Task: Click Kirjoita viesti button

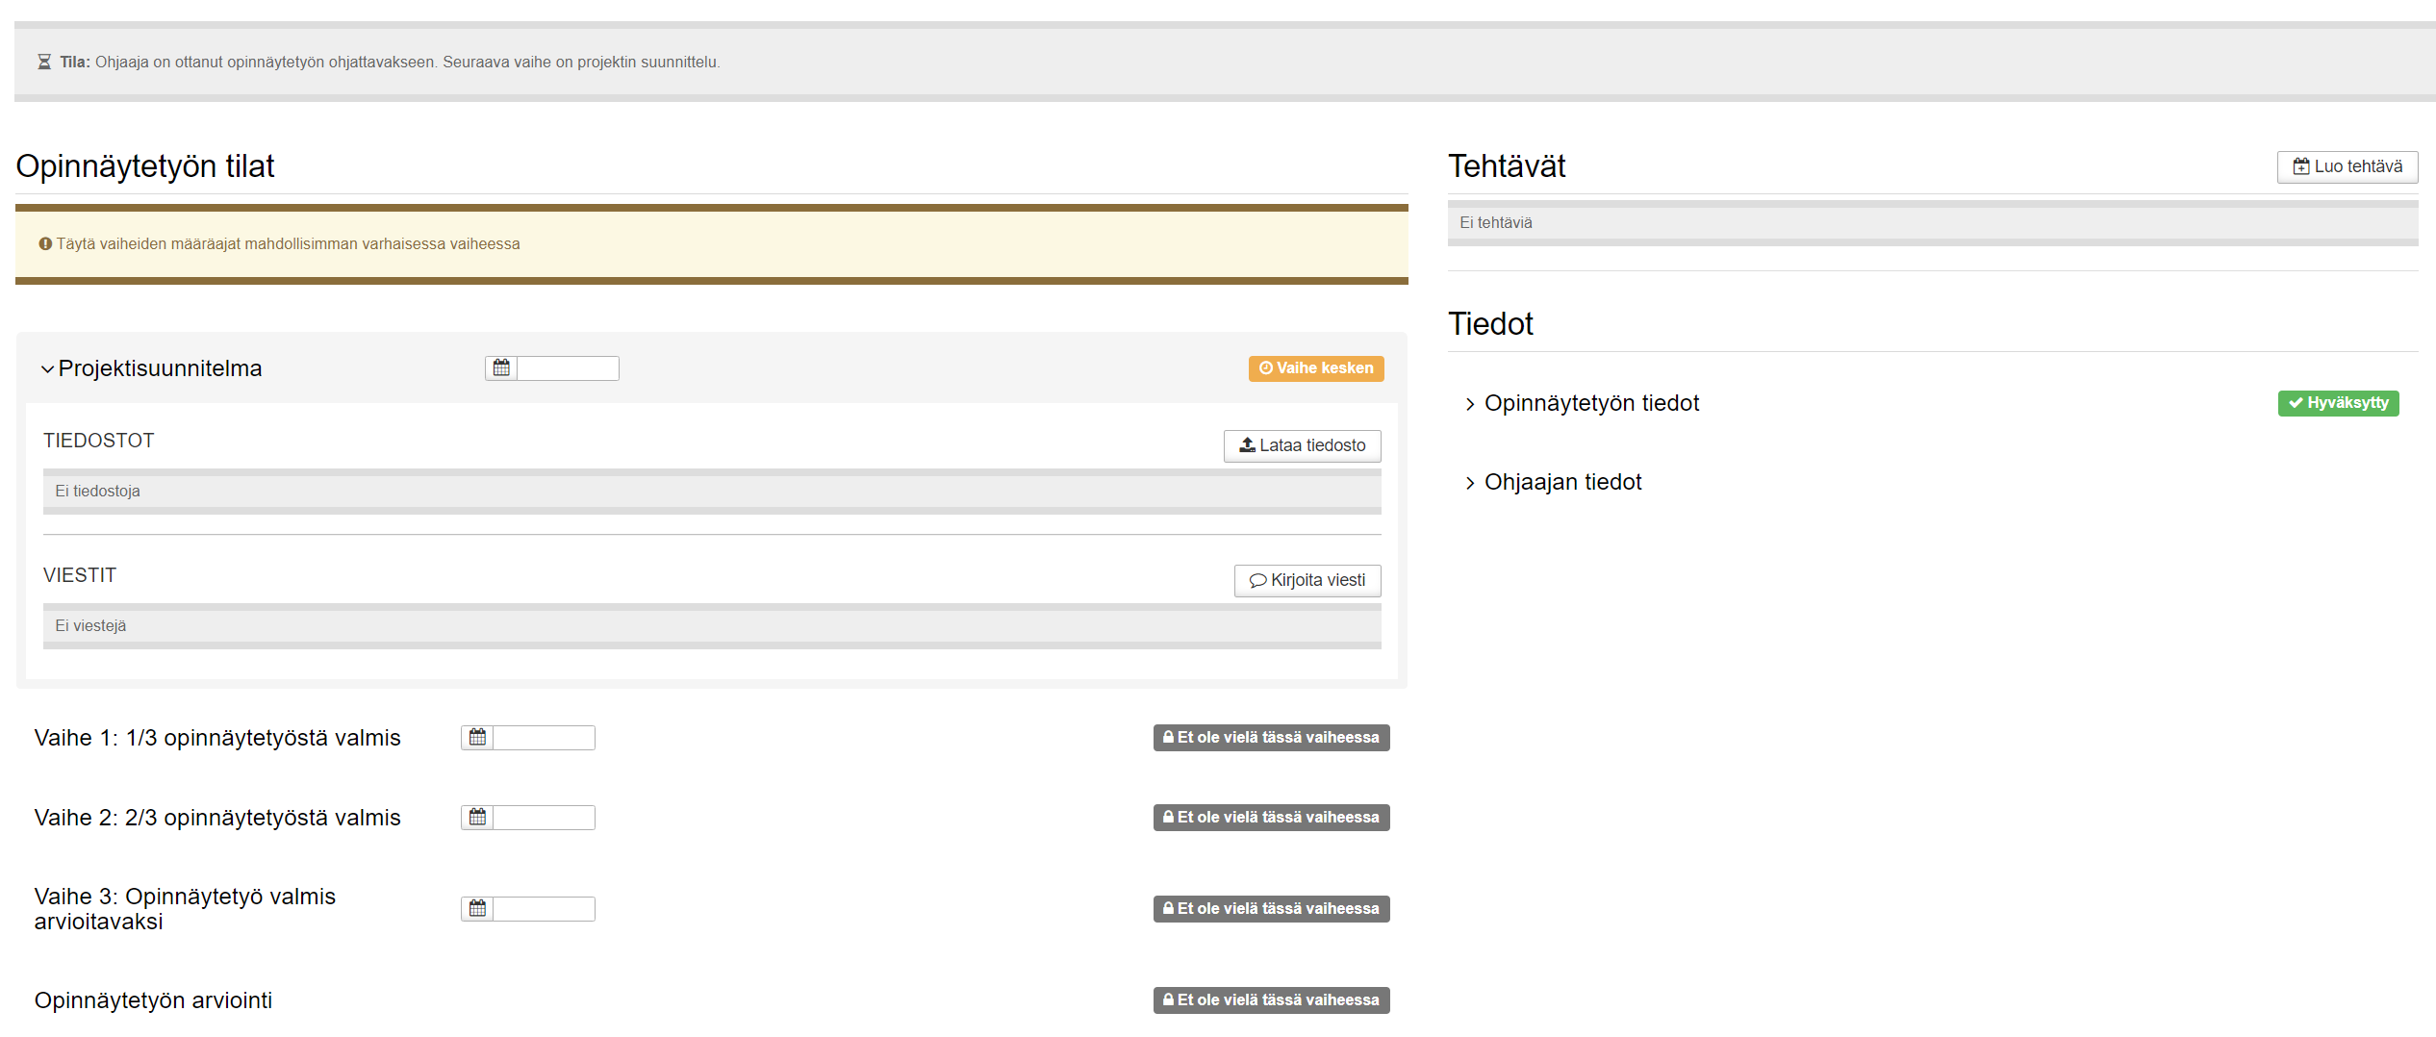Action: pos(1307,580)
